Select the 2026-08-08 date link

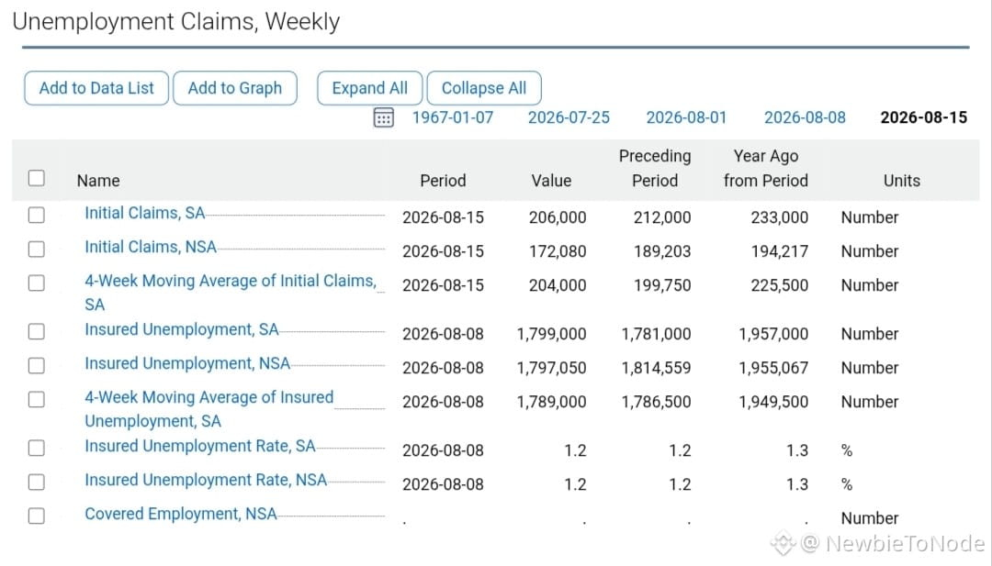click(805, 117)
